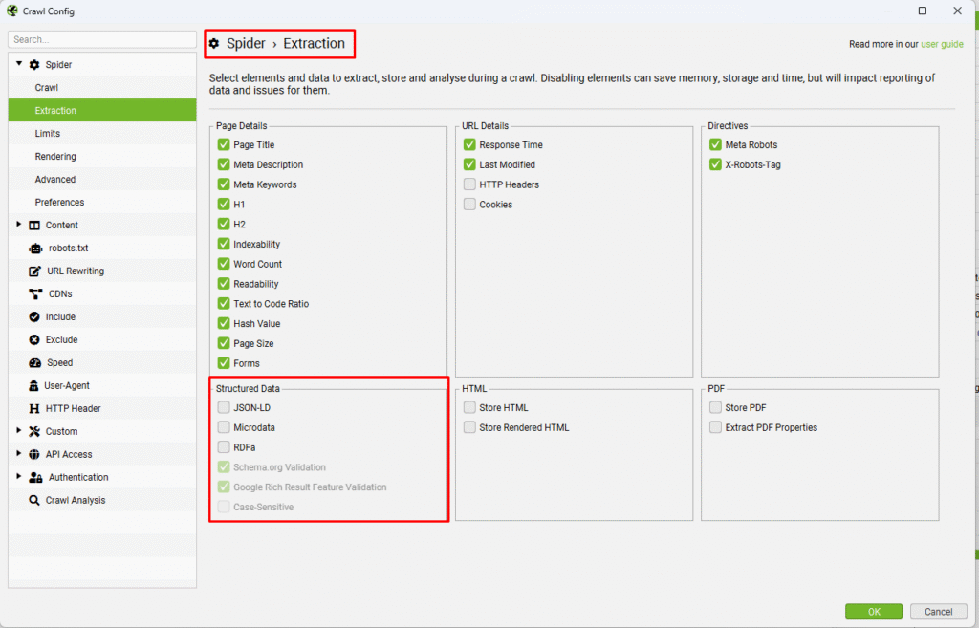Click the User-Agent spy icon
Screen dimensions: 979x628
coord(35,386)
